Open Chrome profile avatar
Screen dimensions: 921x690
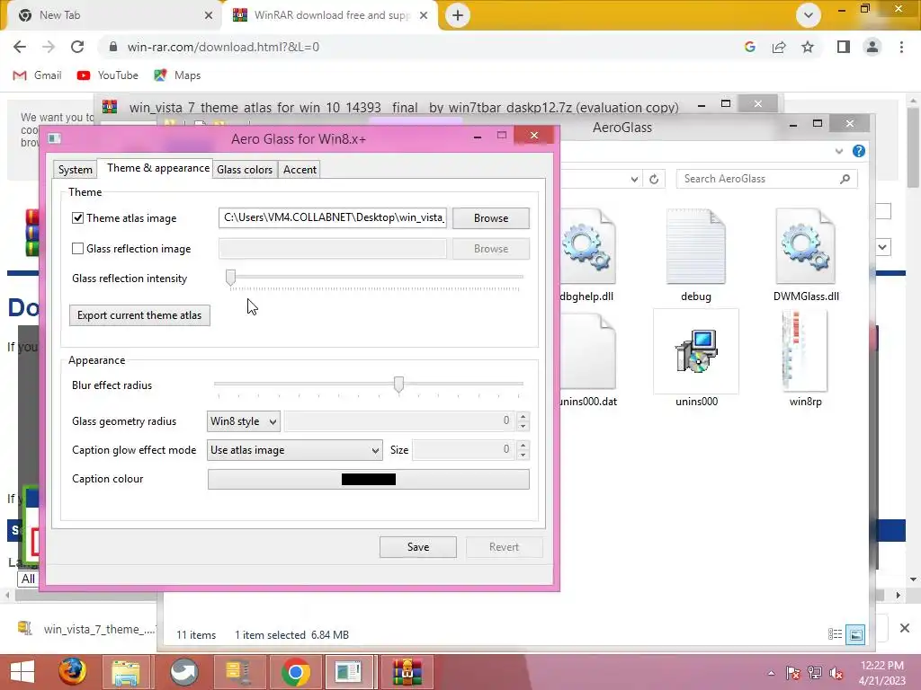pyautogui.click(x=872, y=47)
